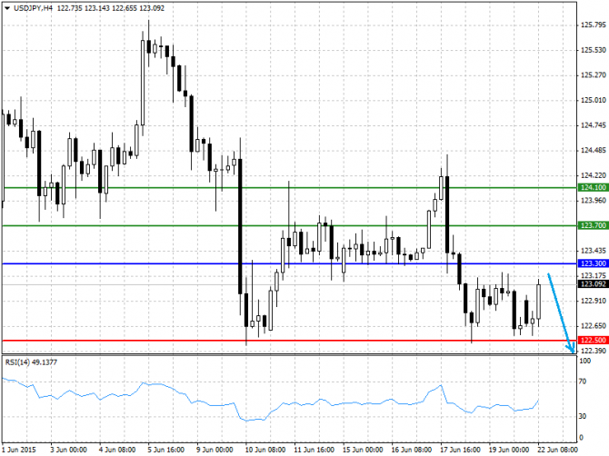The image size is (609, 456).
Task: Click price scale value 125.795
Action: click(593, 25)
